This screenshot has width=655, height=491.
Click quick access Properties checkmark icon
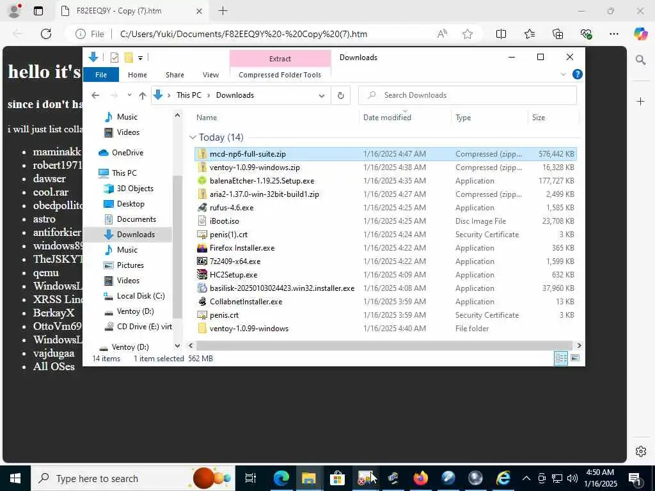pyautogui.click(x=114, y=58)
